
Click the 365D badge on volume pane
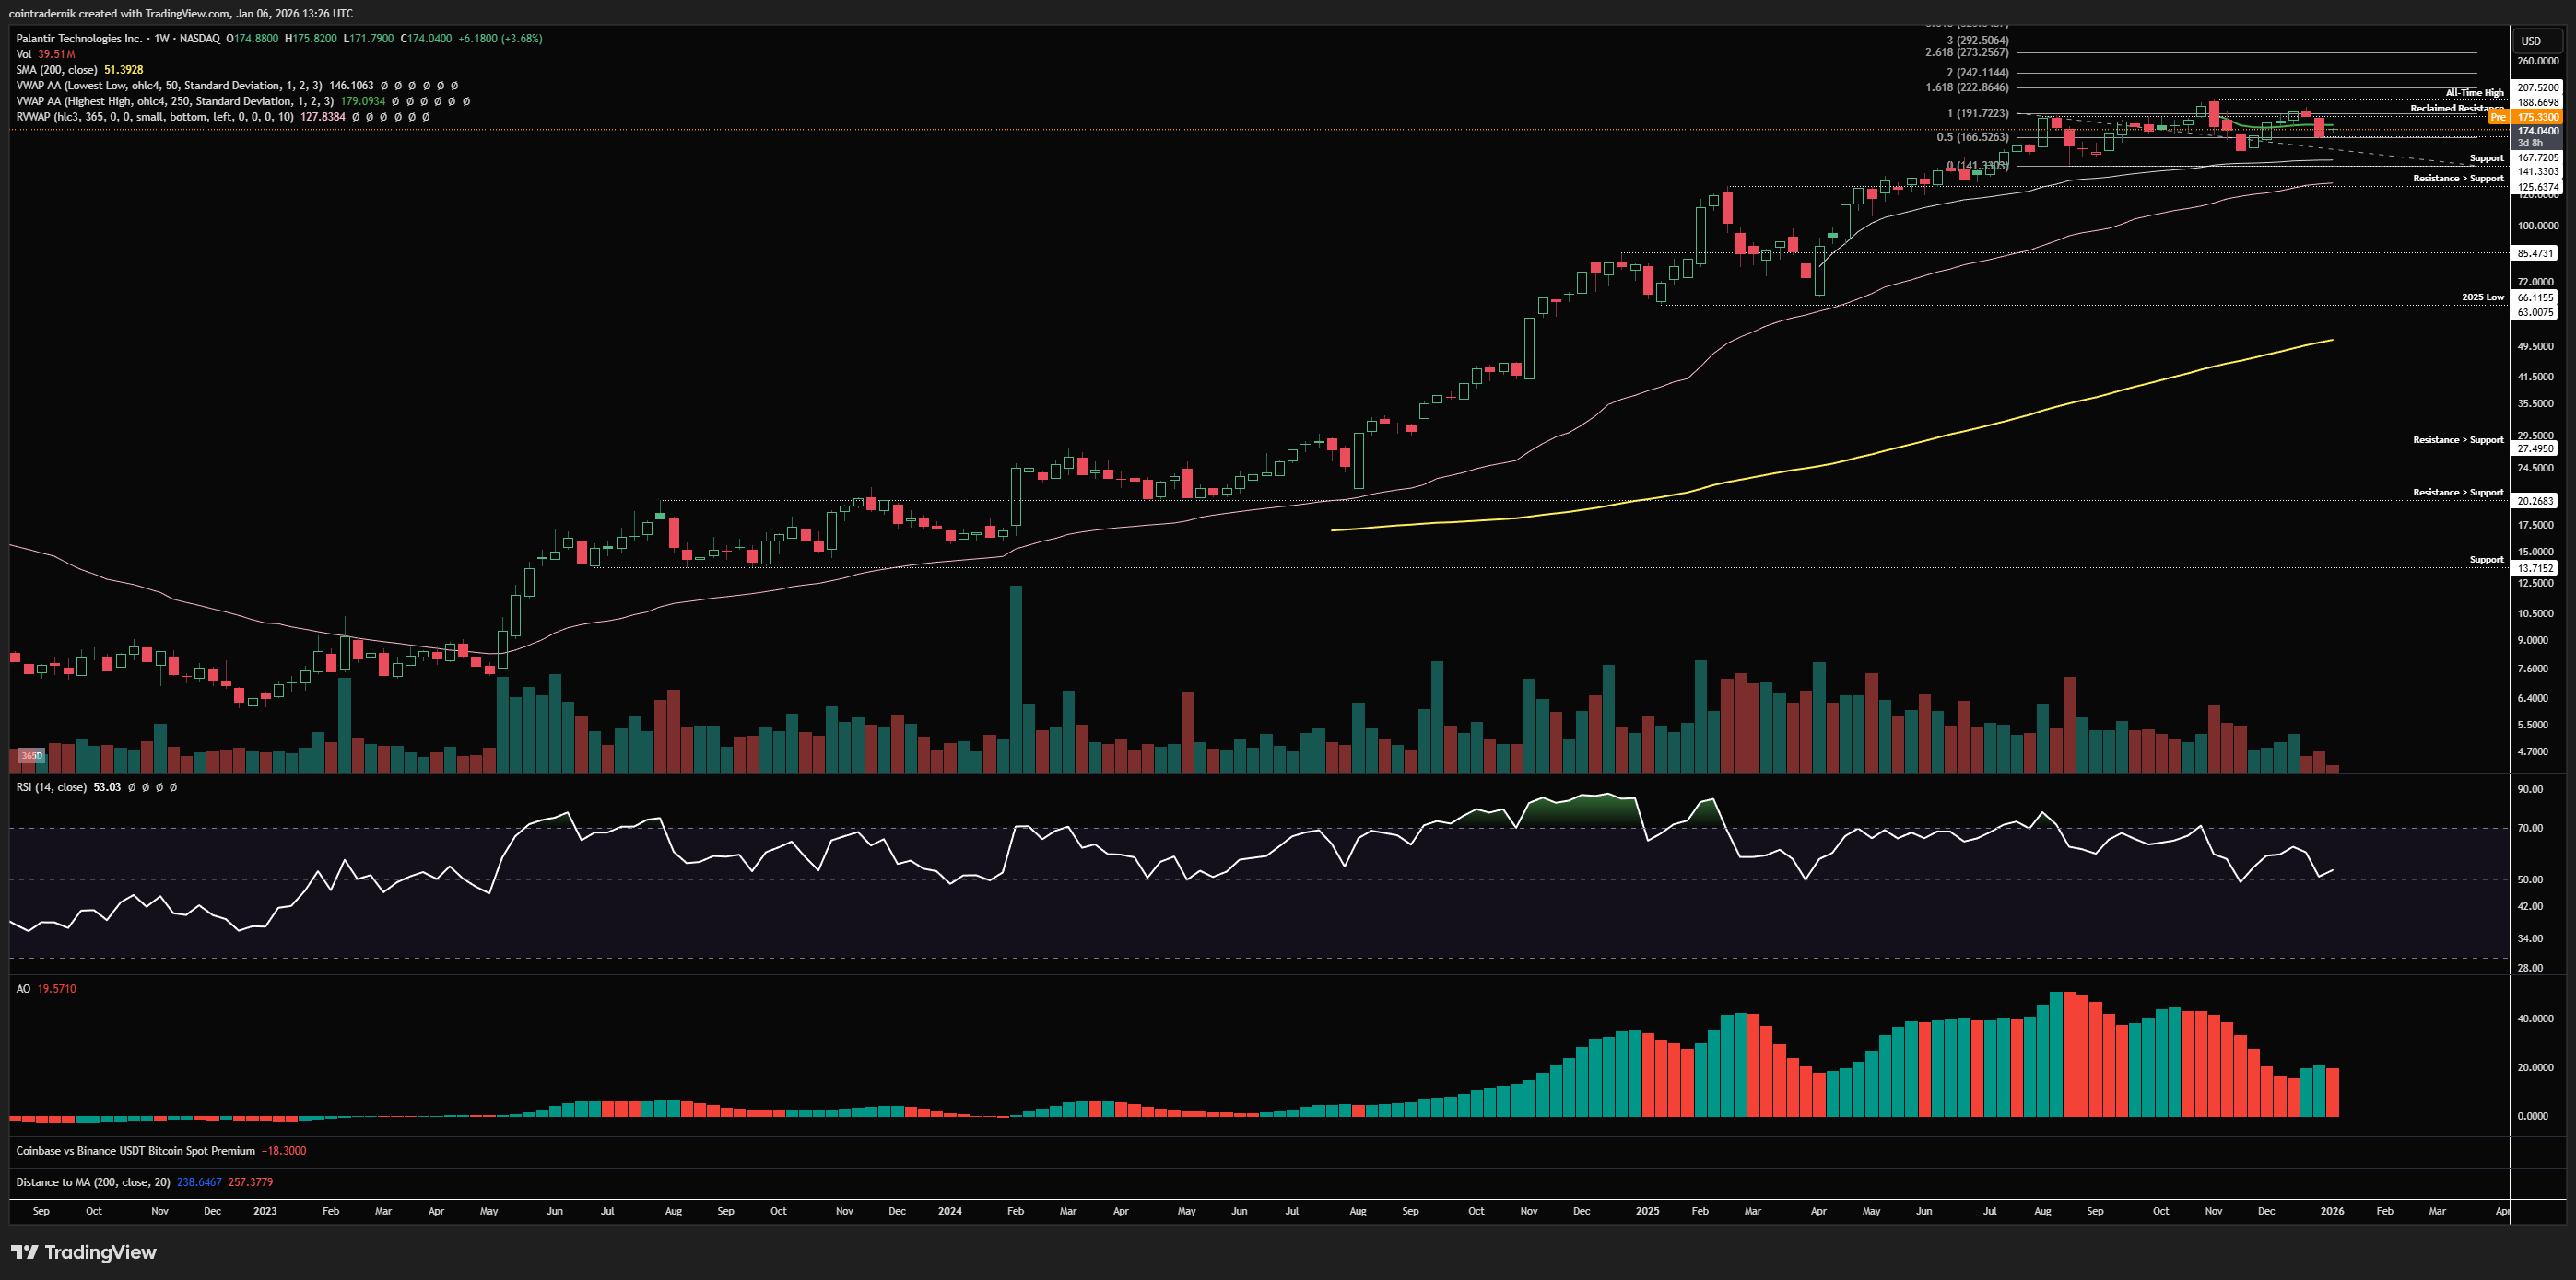[x=32, y=755]
